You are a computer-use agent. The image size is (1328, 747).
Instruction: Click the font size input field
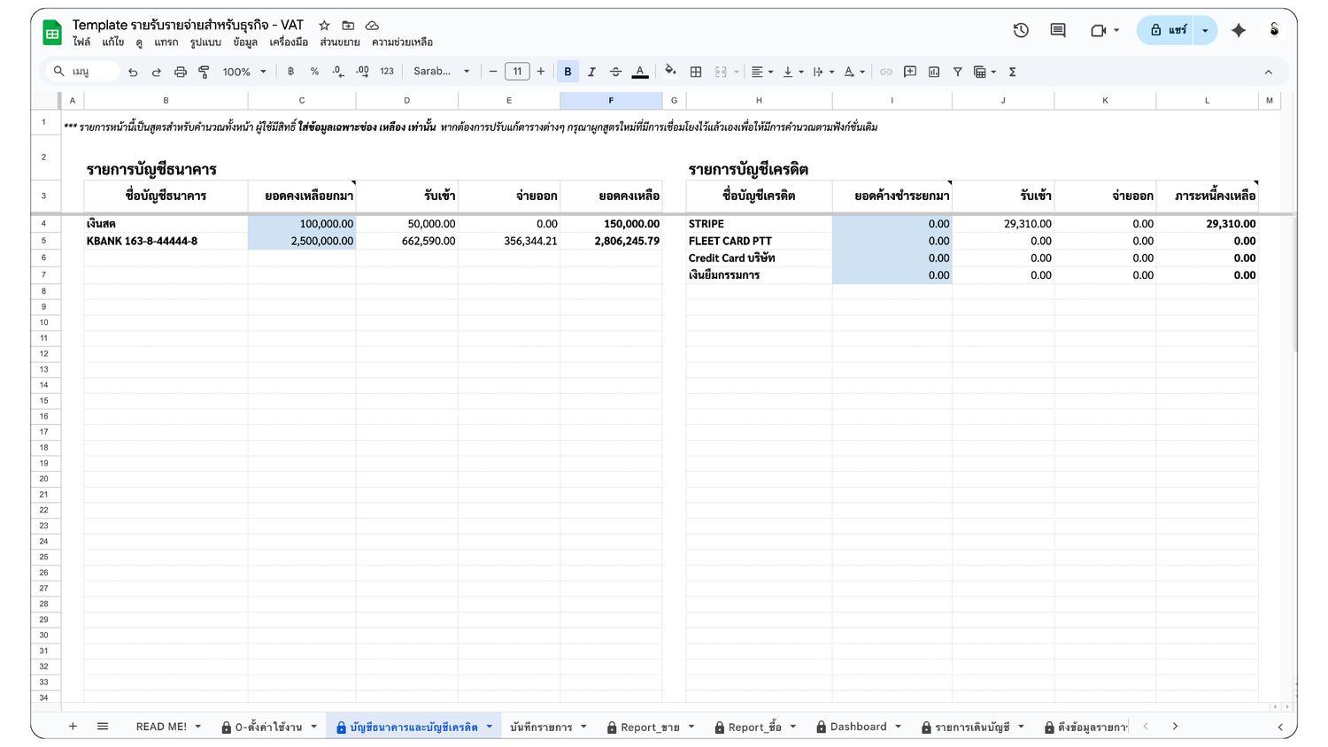tap(517, 72)
